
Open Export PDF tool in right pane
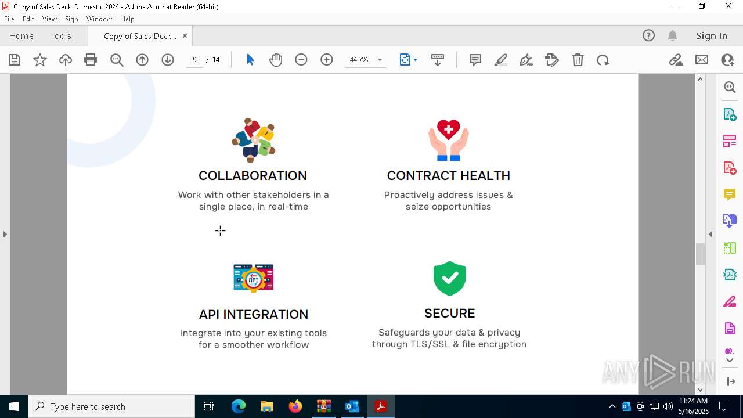click(730, 114)
